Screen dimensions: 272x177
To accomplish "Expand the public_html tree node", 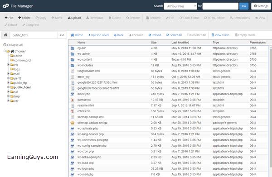I will pyautogui.click(x=8, y=87).
